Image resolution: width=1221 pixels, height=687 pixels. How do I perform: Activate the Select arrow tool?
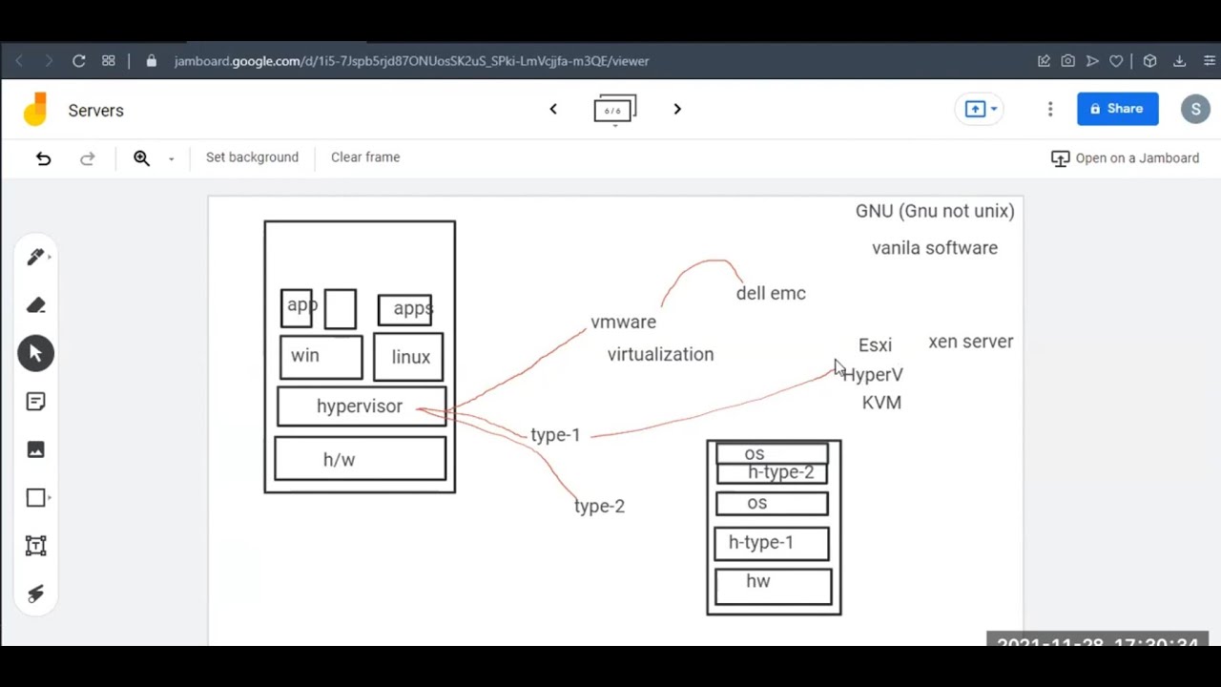[36, 353]
